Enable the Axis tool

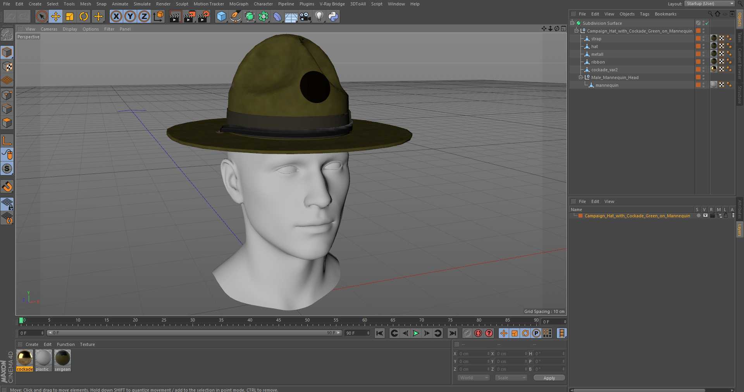tap(7, 140)
